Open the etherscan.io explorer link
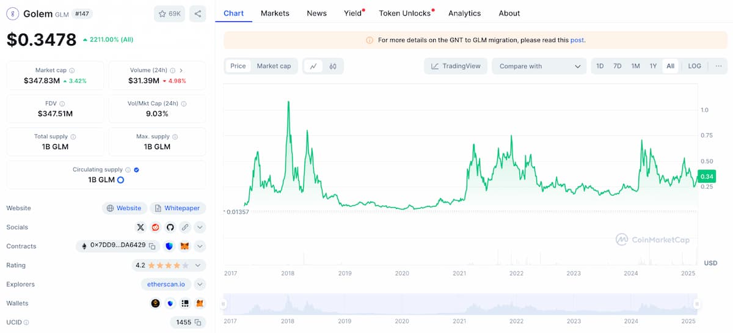733x333 pixels. (166, 284)
